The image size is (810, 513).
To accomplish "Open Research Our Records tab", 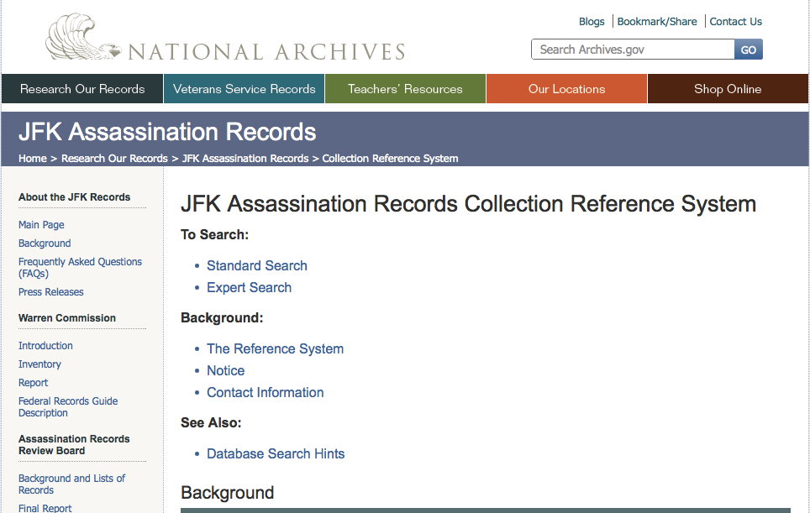I will [x=82, y=89].
